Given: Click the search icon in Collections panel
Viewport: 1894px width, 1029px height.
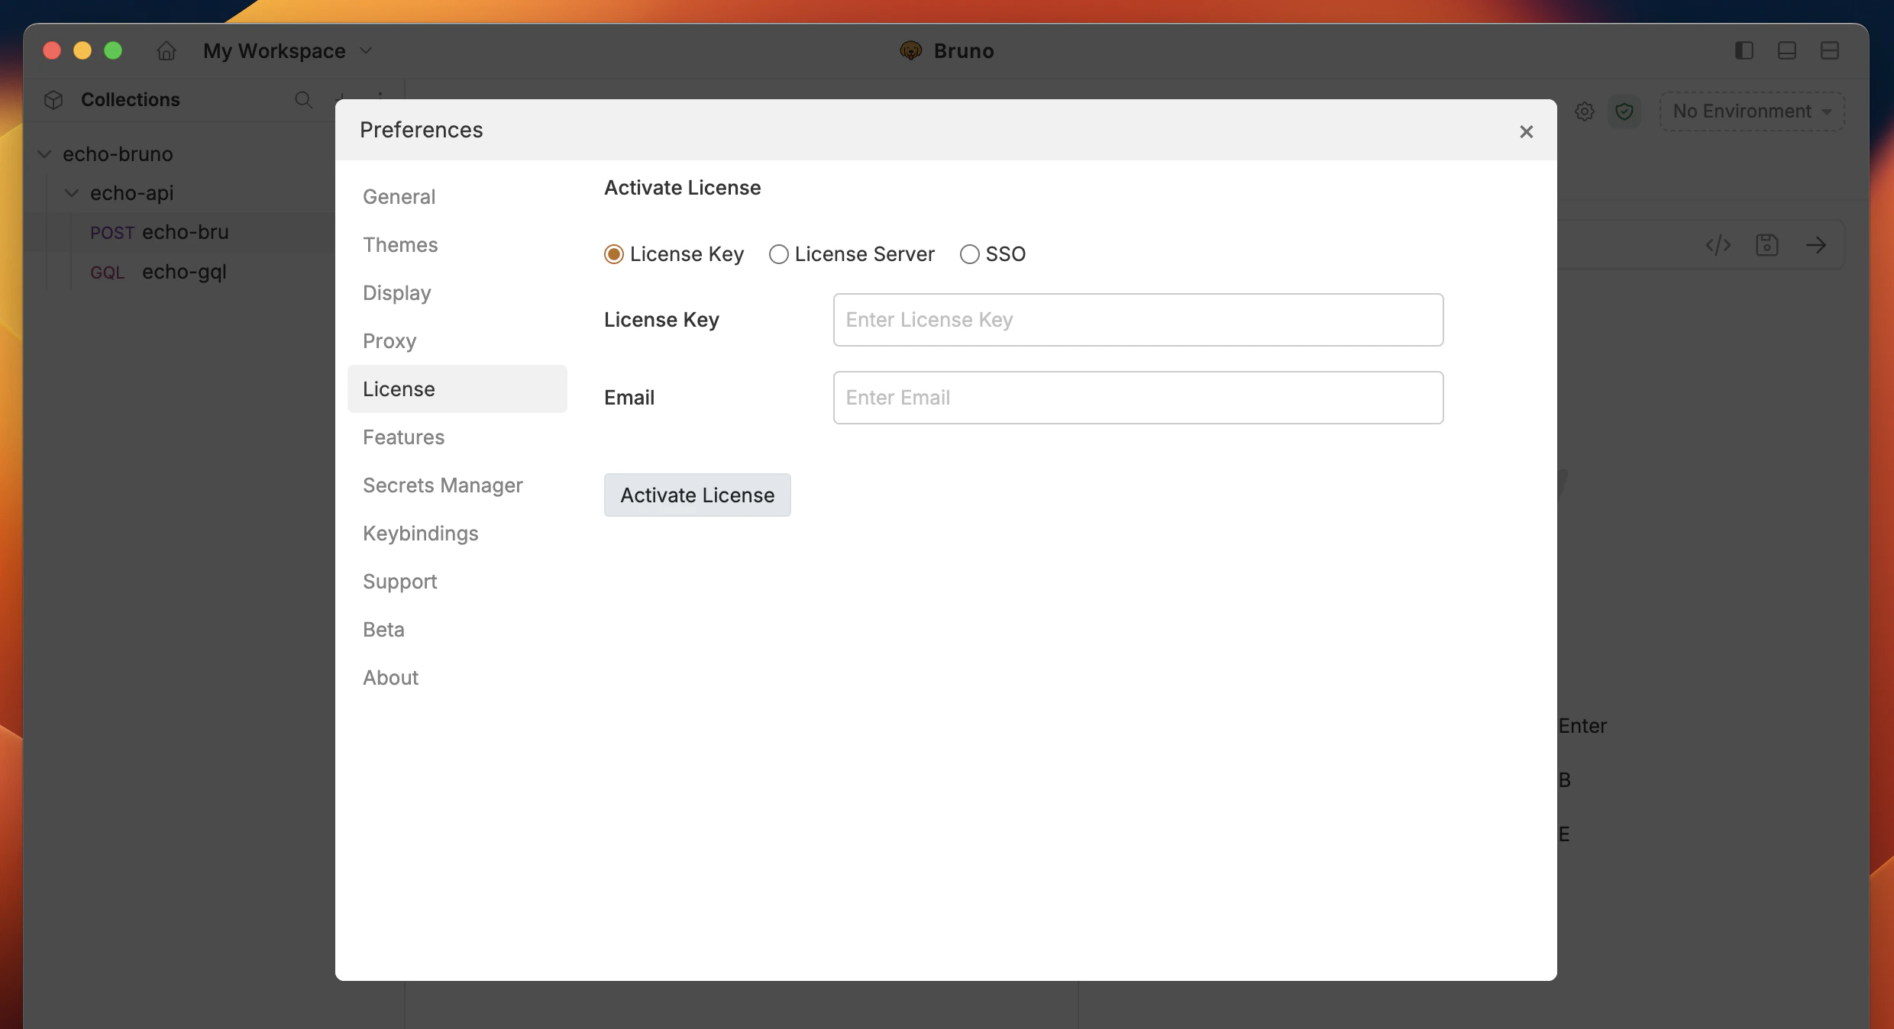Looking at the screenshot, I should coord(303,100).
